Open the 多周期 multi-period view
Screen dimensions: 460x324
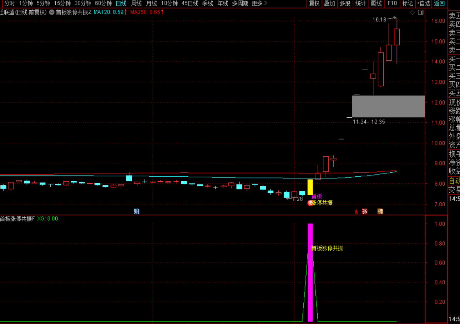coord(240,4)
